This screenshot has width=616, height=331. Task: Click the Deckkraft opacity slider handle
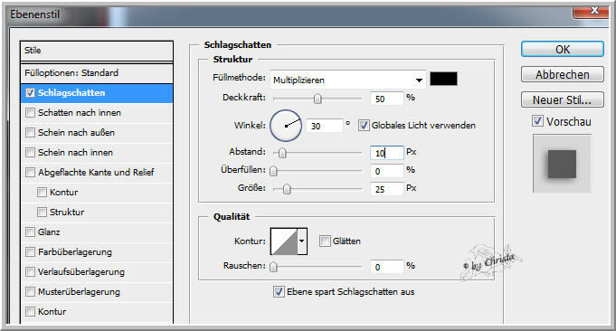pos(317,99)
